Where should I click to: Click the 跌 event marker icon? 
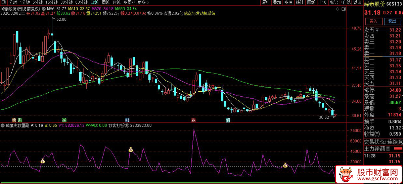[x=20, y=120]
